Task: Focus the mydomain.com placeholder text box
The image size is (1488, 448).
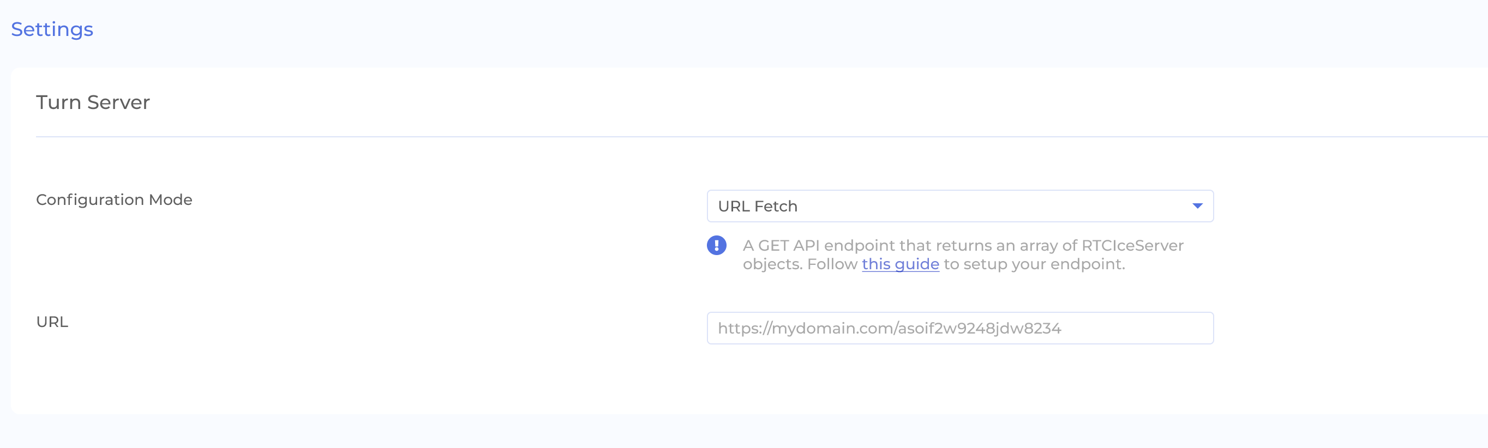Action: [962, 328]
